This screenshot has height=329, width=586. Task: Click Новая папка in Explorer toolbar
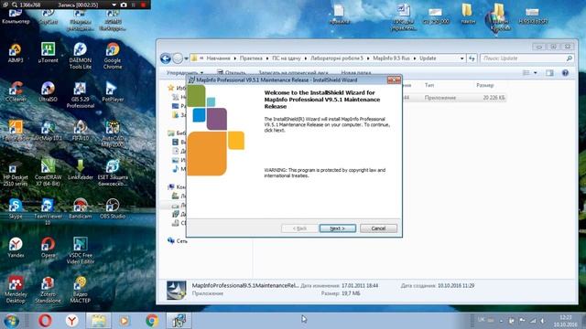pyautogui.click(x=356, y=73)
